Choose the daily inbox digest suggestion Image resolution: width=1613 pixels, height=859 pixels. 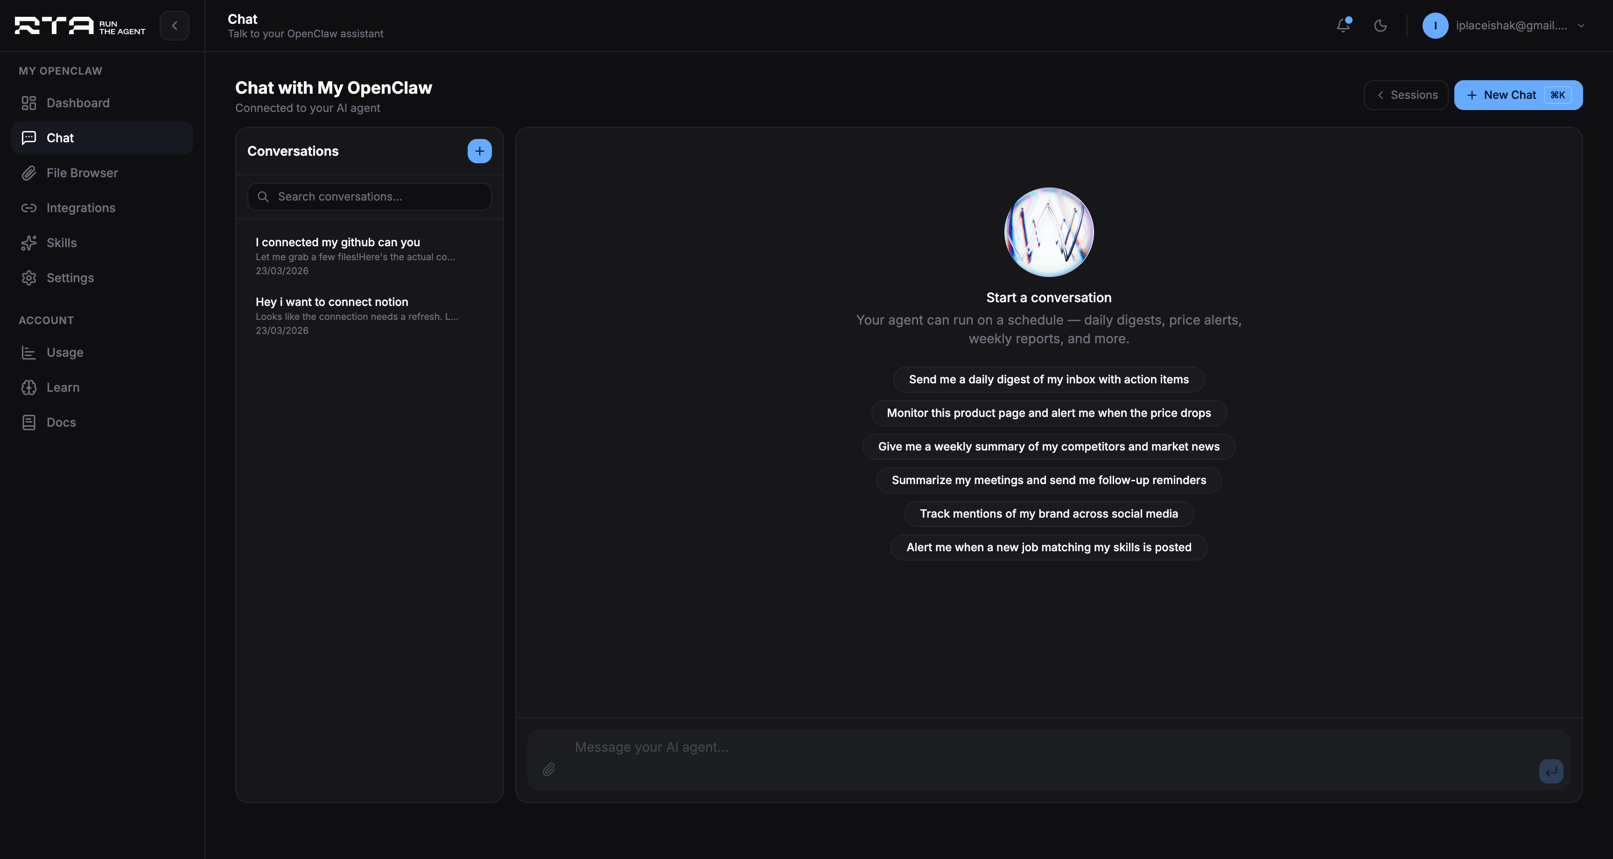point(1049,379)
